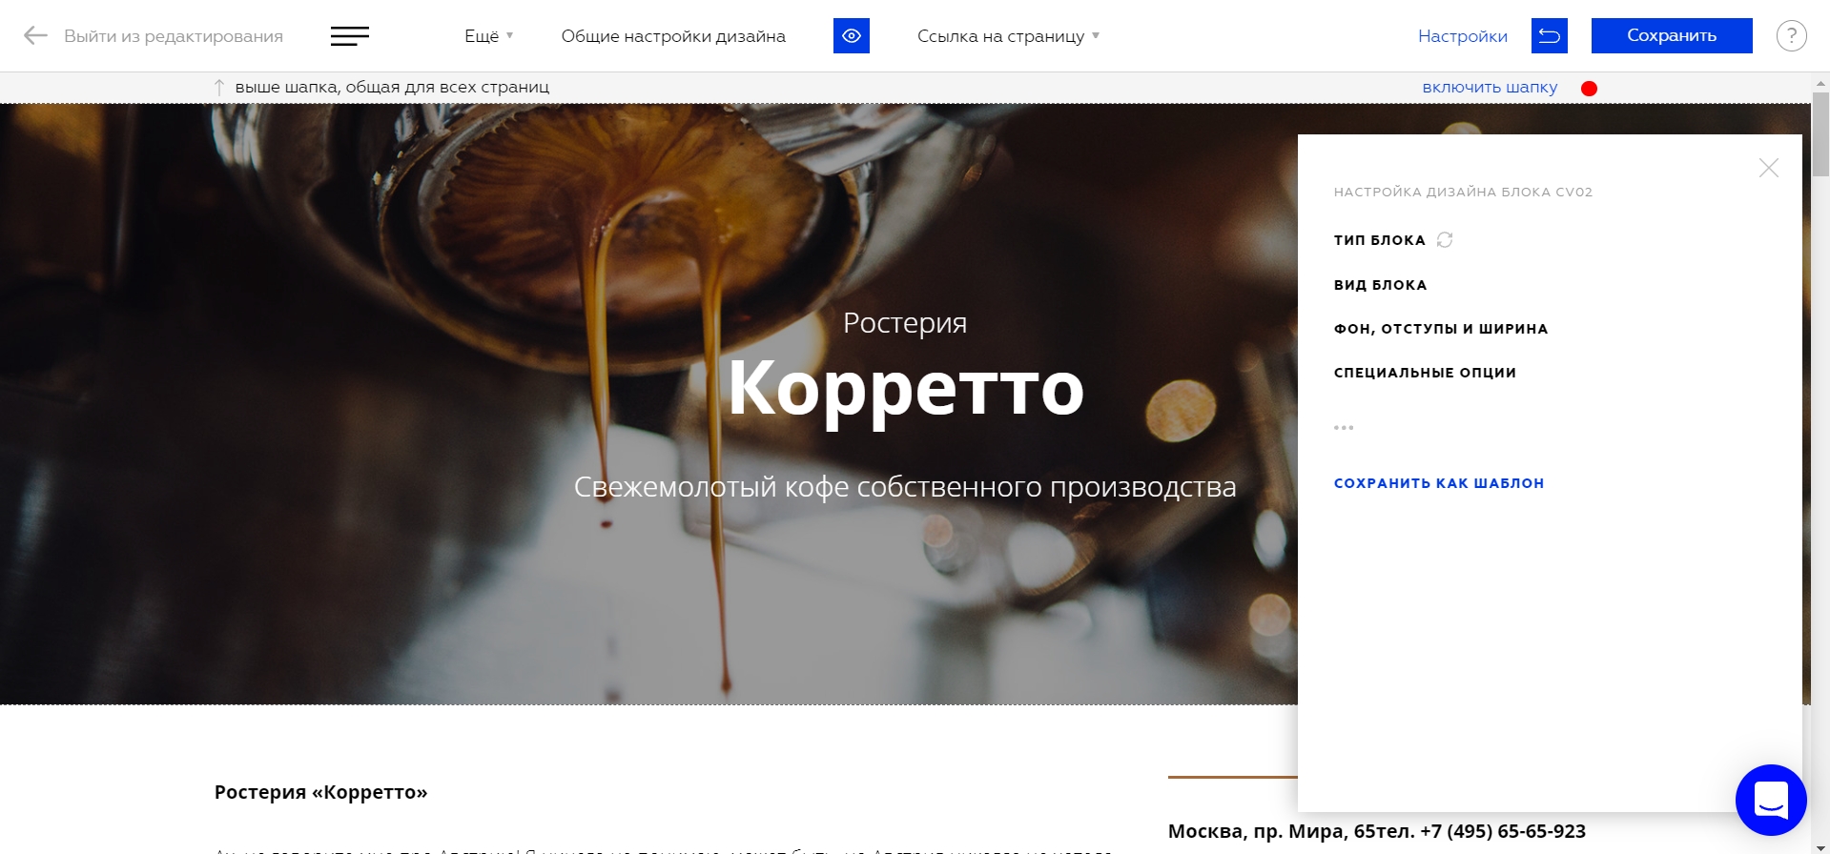Click the undo arrow button
The width and height of the screenshot is (1830, 854).
pyautogui.click(x=1550, y=36)
